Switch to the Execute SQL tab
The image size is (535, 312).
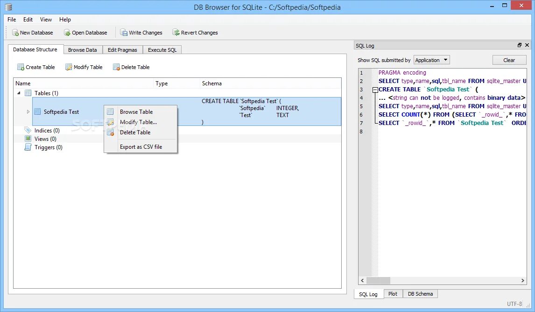(162, 50)
